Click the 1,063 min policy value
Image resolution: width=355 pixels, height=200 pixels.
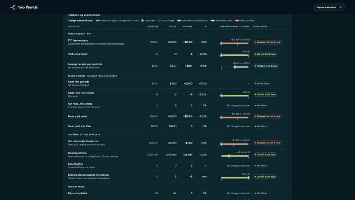tap(171, 155)
